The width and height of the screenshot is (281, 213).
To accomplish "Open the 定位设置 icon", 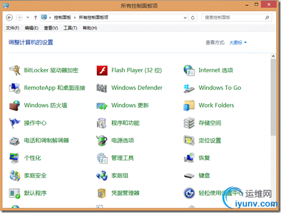I will tap(189, 141).
